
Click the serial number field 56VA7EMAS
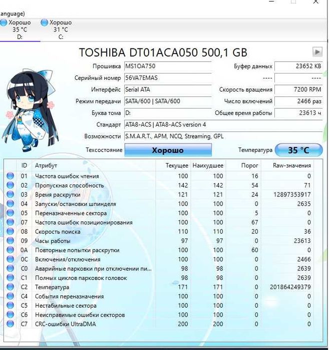[168, 78]
